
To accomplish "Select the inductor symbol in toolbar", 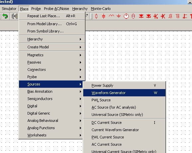I will pos(111,16).
